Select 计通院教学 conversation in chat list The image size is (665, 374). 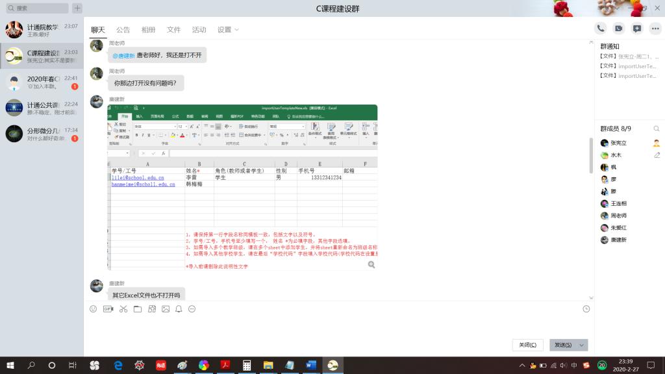(42, 30)
